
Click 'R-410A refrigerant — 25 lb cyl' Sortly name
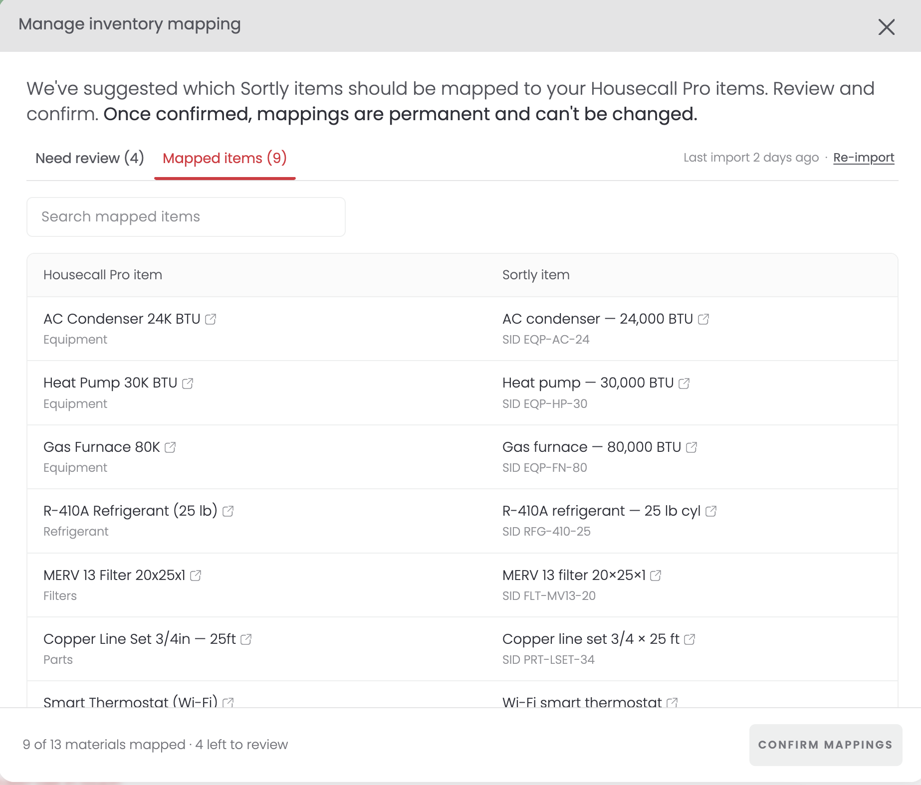[x=602, y=511]
